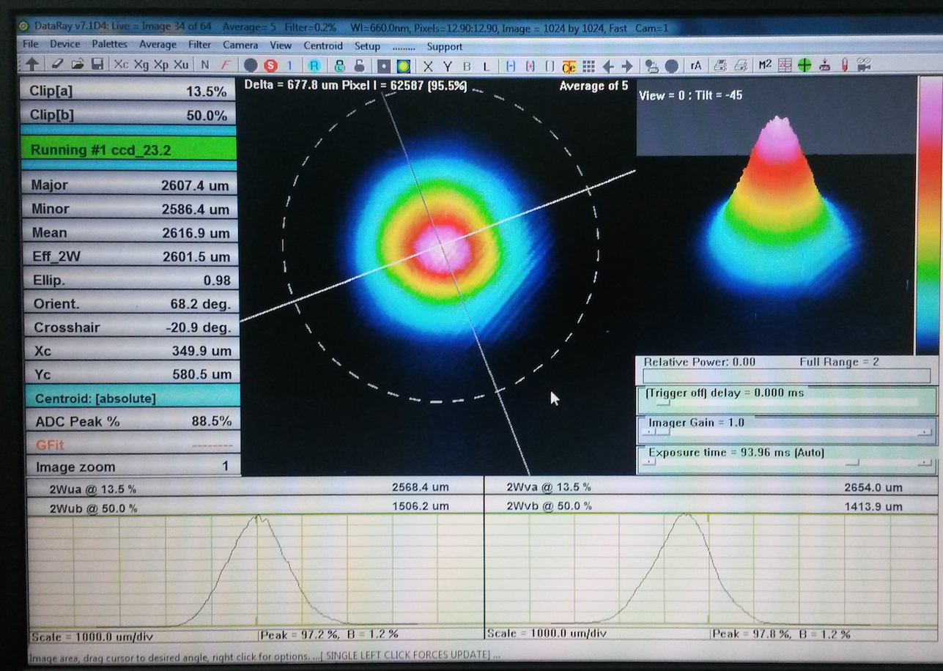
Task: Click the B toolbar button
Action: 467,67
